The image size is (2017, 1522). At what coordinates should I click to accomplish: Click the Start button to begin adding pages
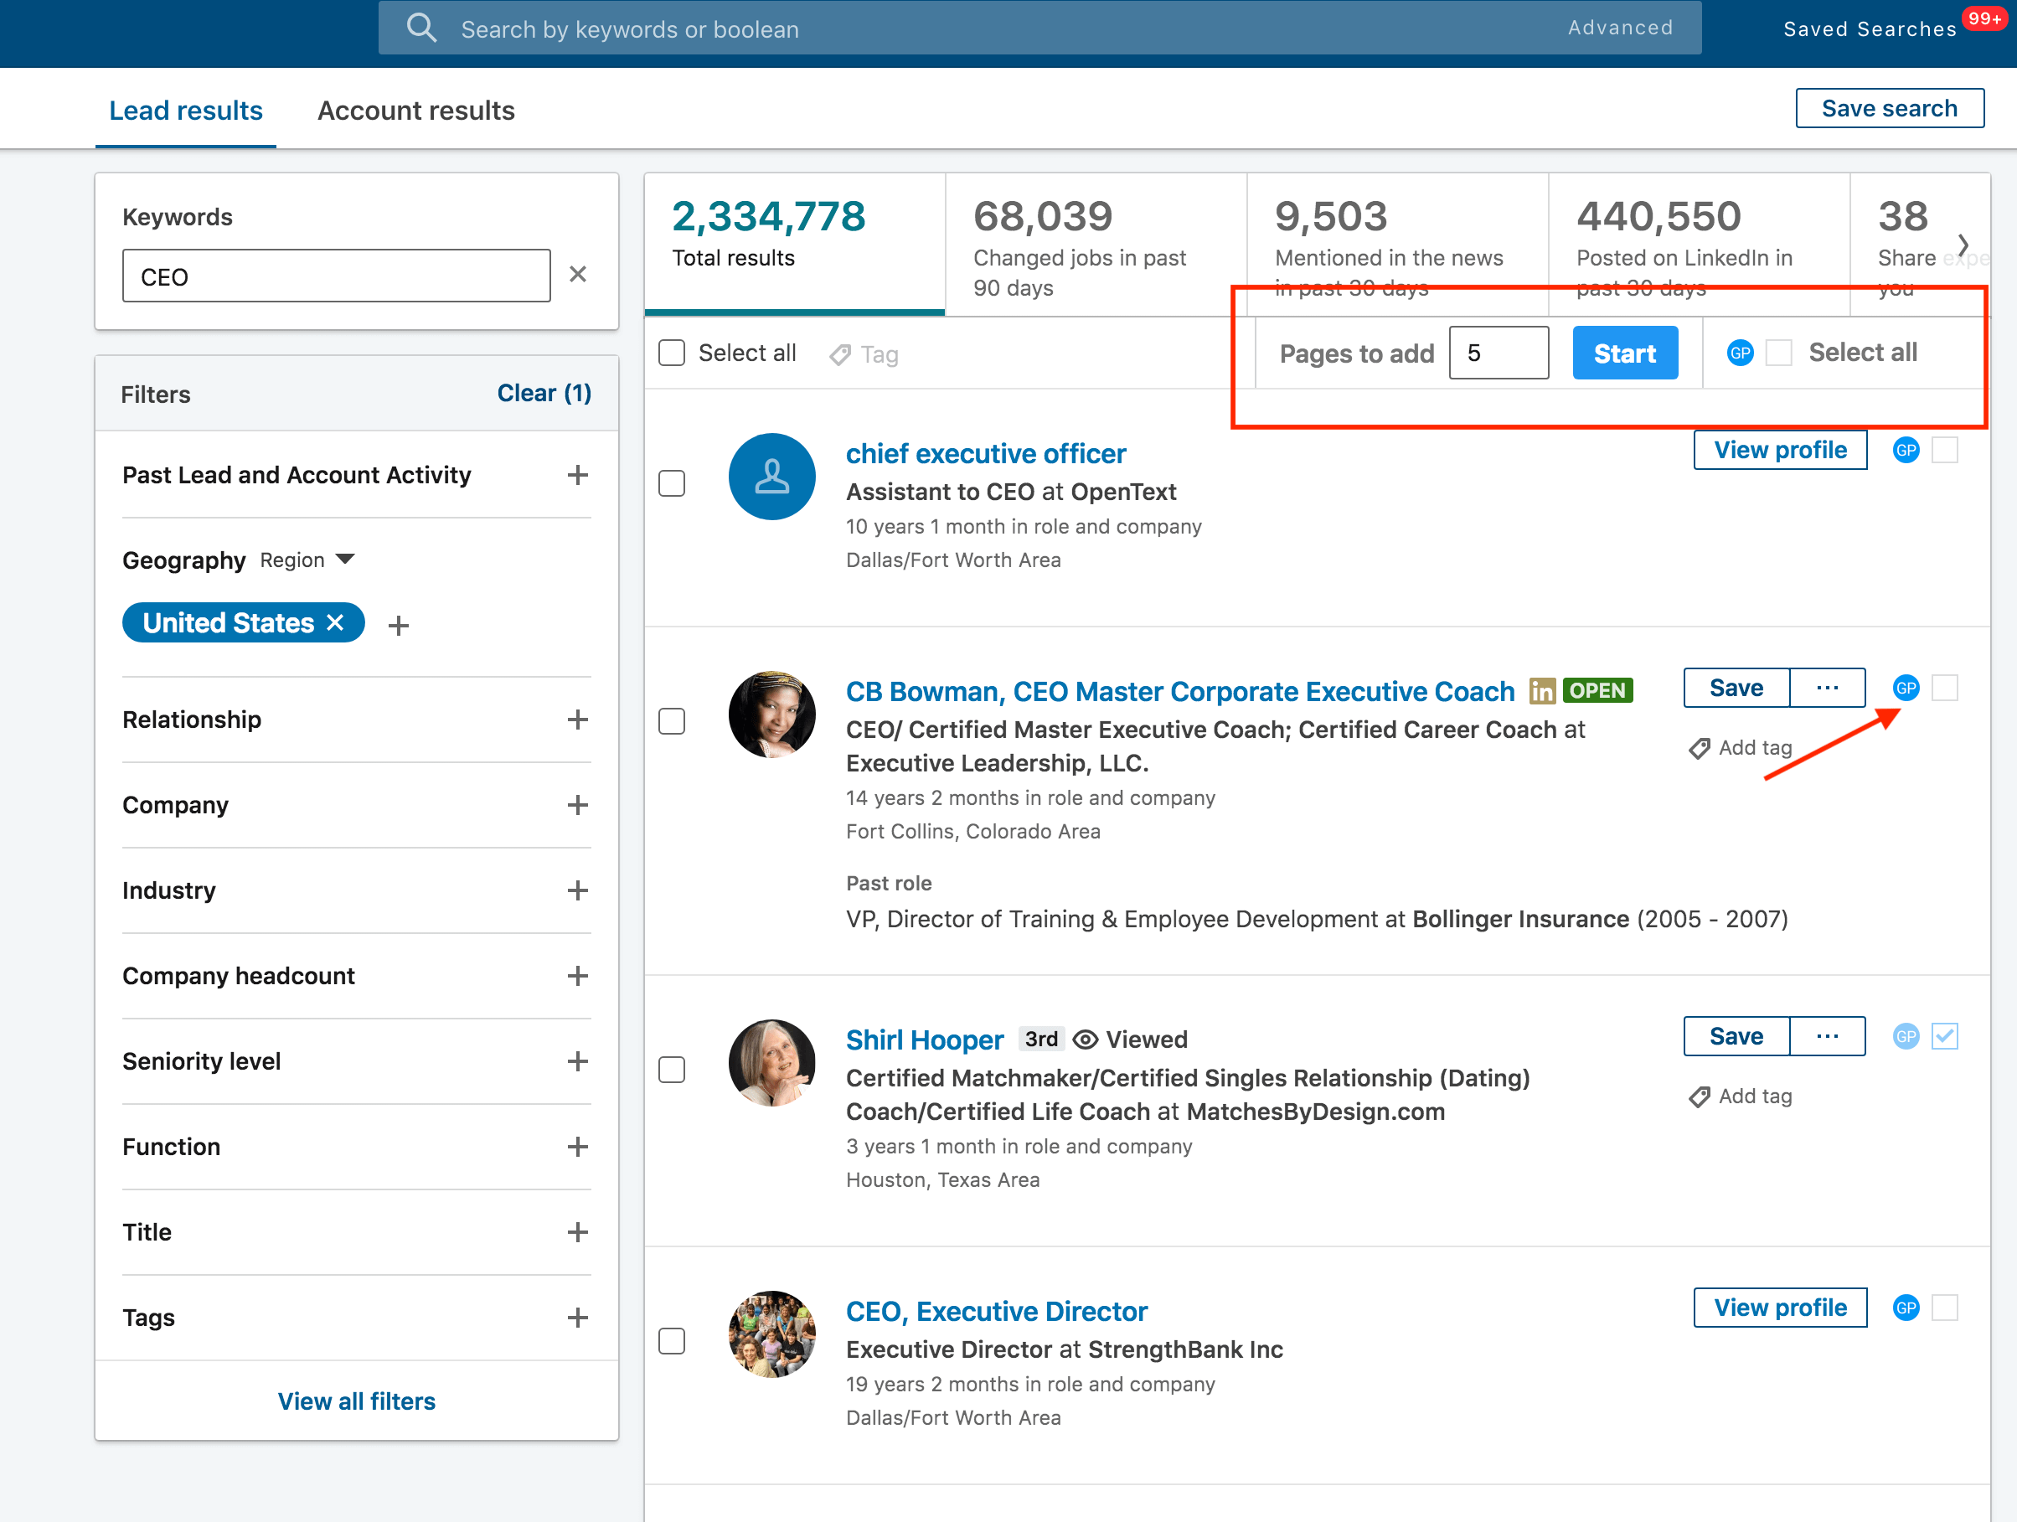tap(1626, 353)
